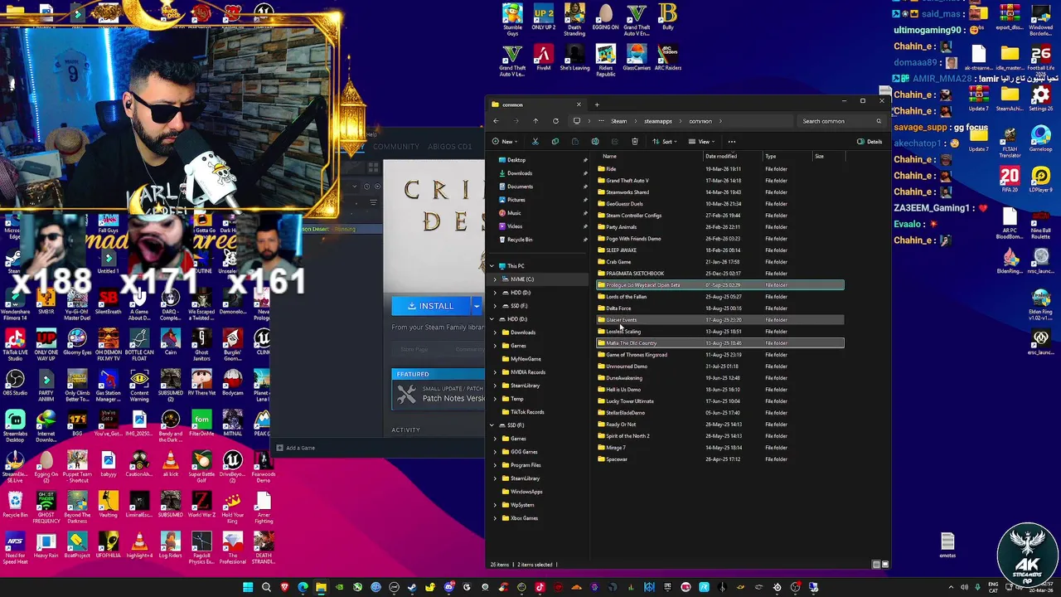Open the Steam icon in taskbar

coord(412,587)
